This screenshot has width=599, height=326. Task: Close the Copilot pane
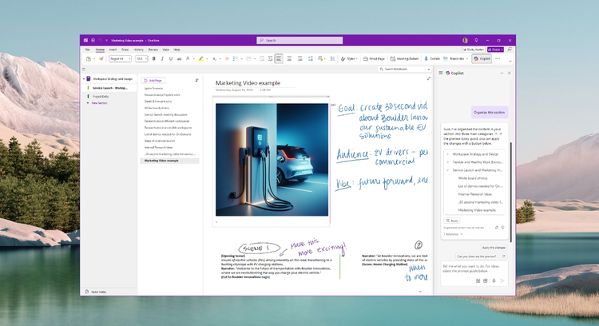click(509, 73)
